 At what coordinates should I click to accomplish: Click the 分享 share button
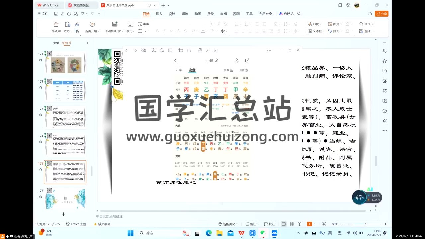[382, 14]
